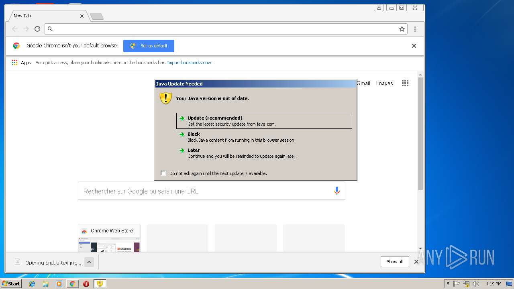
Task: Open the Images link
Action: pyautogui.click(x=384, y=83)
